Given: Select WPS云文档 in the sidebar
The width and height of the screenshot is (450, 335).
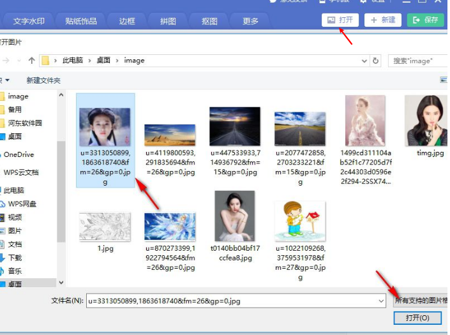Looking at the screenshot, I should tap(20, 172).
